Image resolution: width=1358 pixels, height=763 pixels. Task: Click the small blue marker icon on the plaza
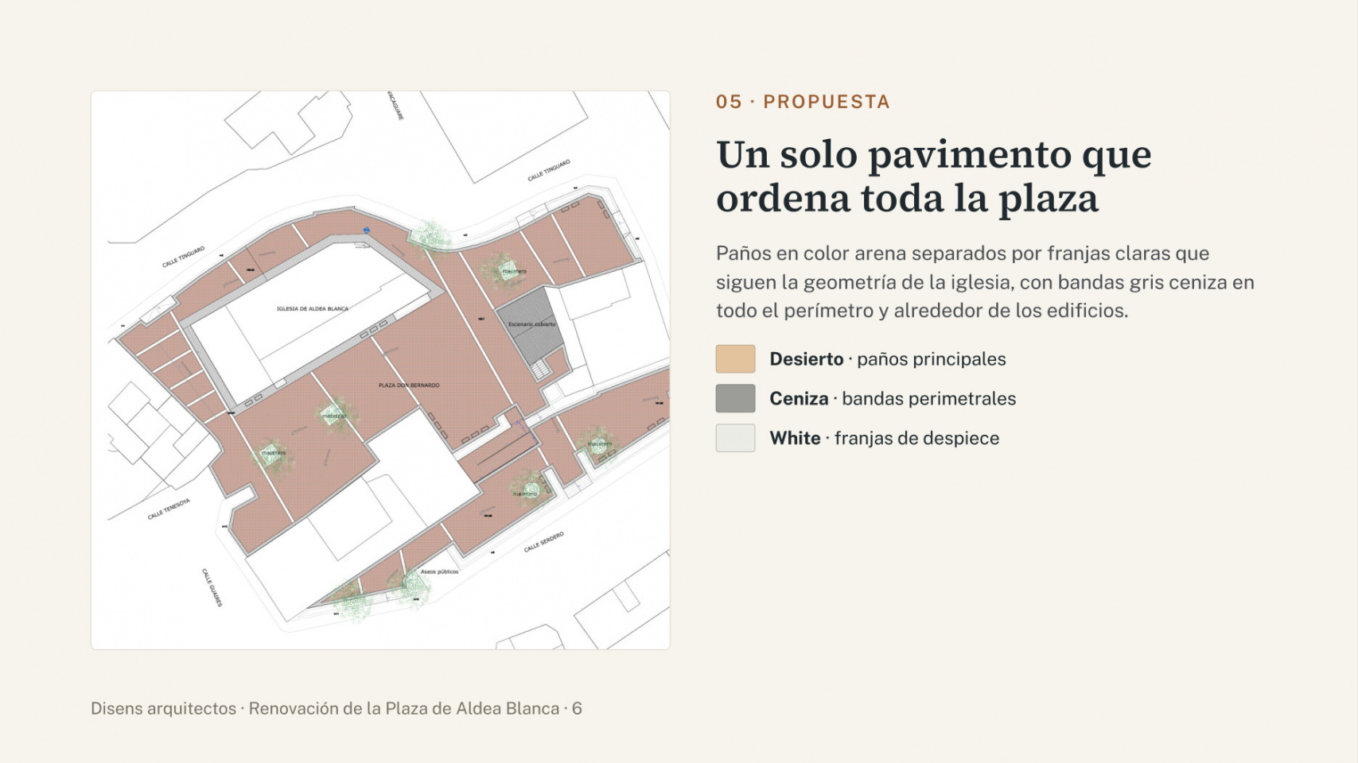point(367,230)
